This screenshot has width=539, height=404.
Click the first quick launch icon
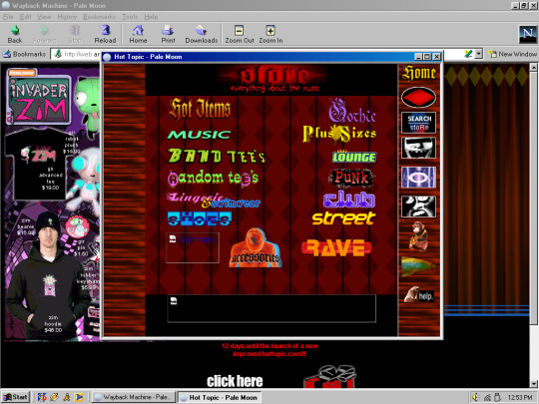coord(42,397)
